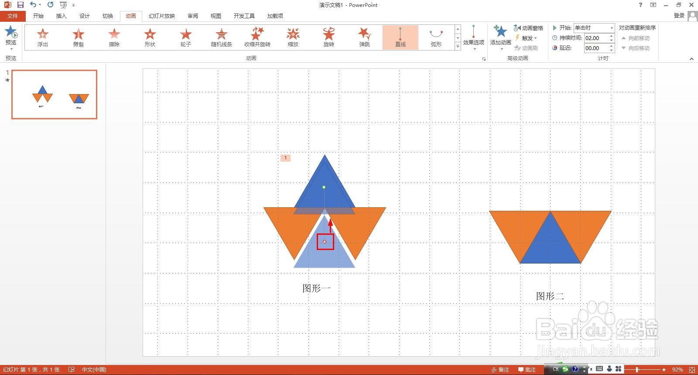Apply the 旋转 swivel animation

tap(329, 37)
